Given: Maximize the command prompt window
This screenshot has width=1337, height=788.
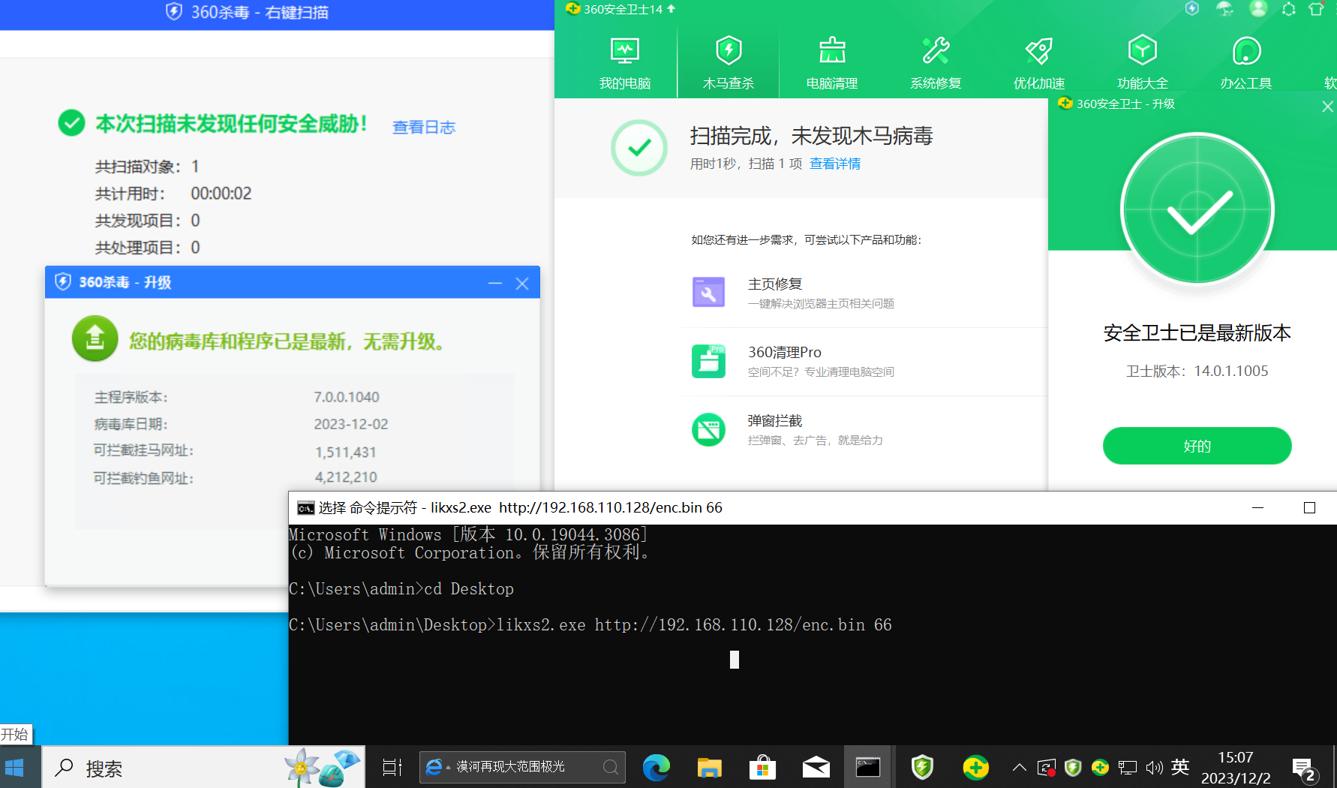Looking at the screenshot, I should tap(1309, 508).
